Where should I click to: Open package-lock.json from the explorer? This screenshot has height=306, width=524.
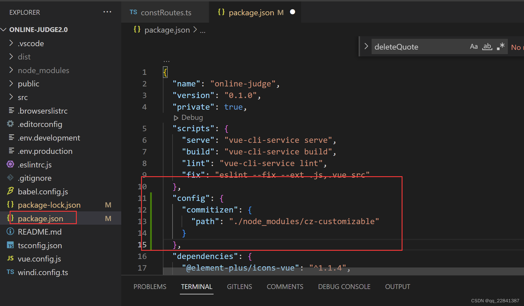[x=49, y=205]
